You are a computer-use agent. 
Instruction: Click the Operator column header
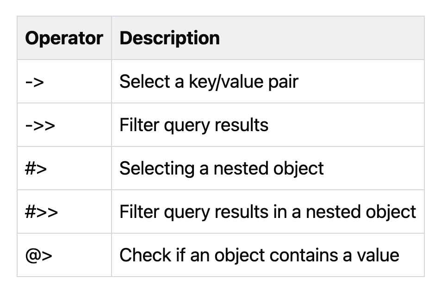(64, 38)
